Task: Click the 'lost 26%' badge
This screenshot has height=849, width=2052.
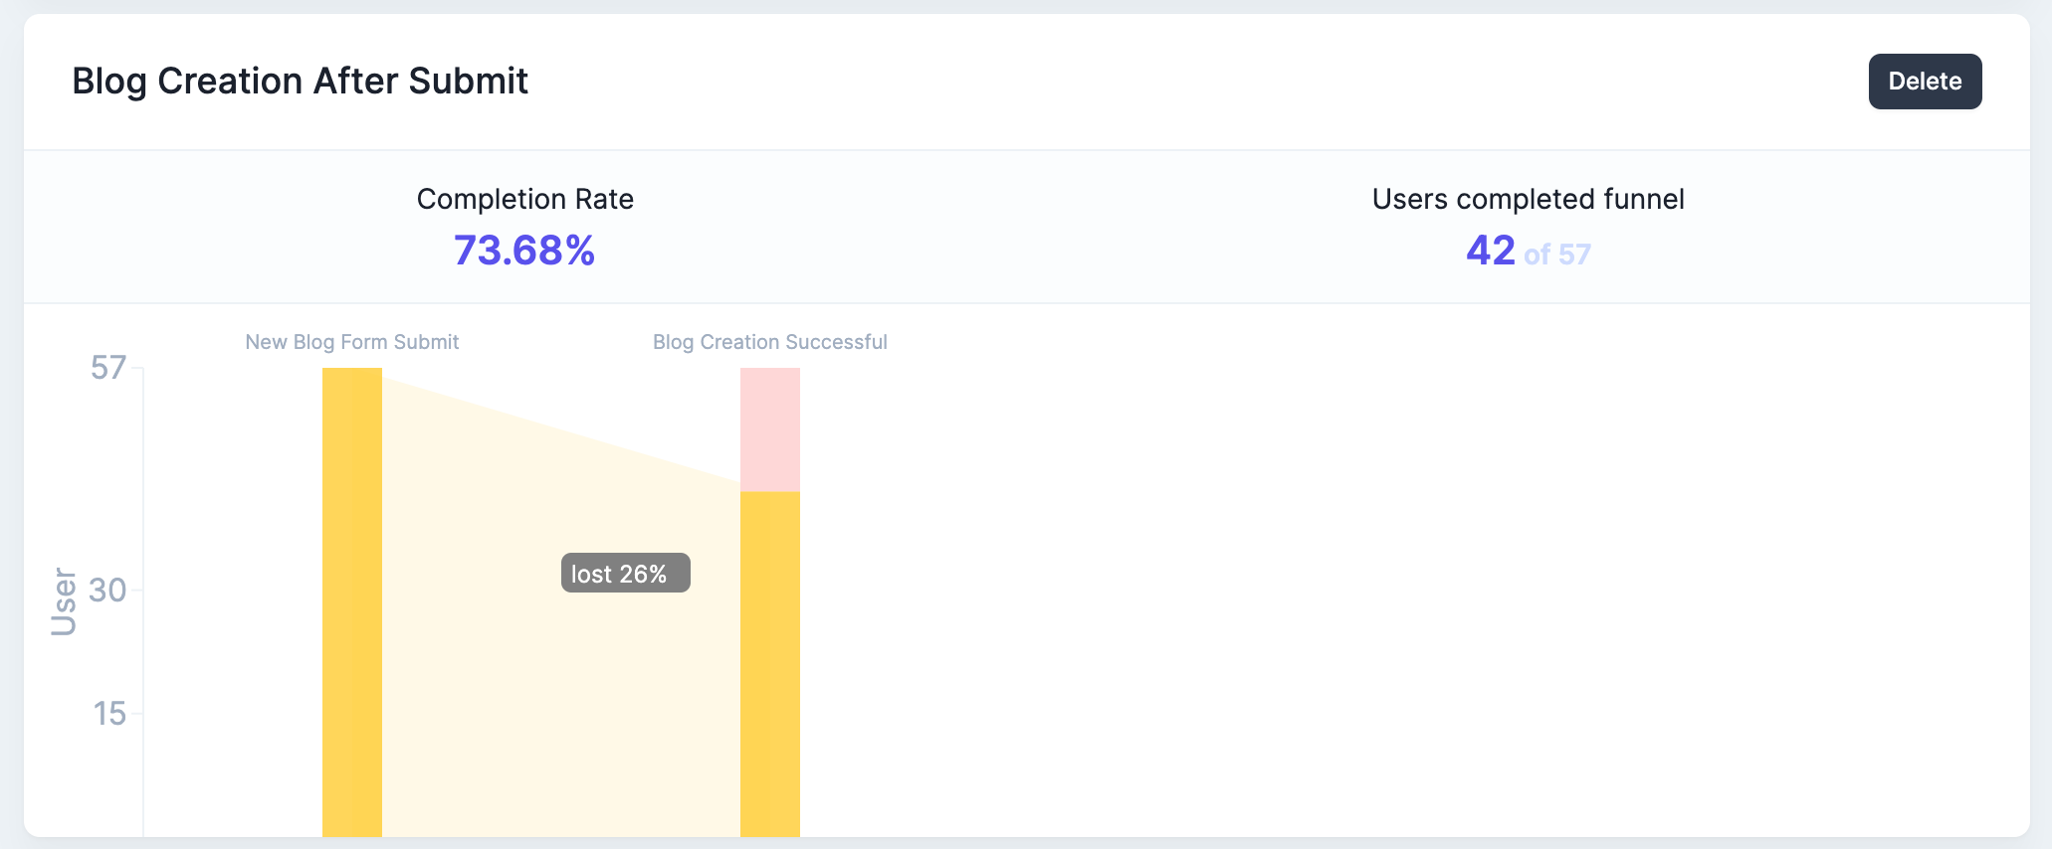Action: click(x=626, y=574)
